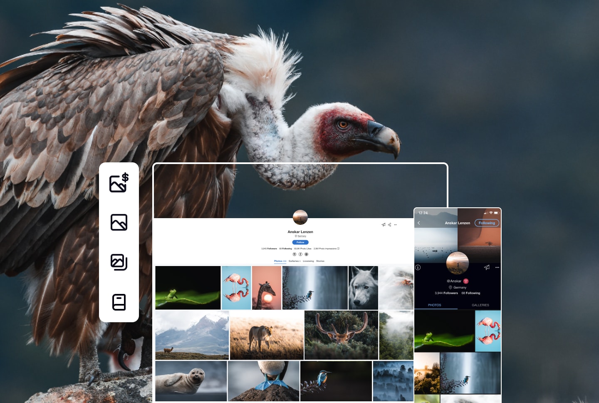Toggle the Following button on mobile

tap(487, 223)
